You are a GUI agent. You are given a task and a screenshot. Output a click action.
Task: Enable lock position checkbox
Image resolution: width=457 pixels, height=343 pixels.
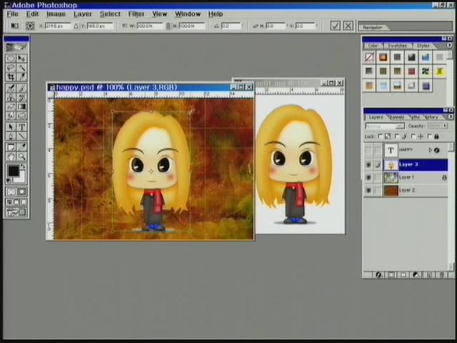tap(413, 136)
